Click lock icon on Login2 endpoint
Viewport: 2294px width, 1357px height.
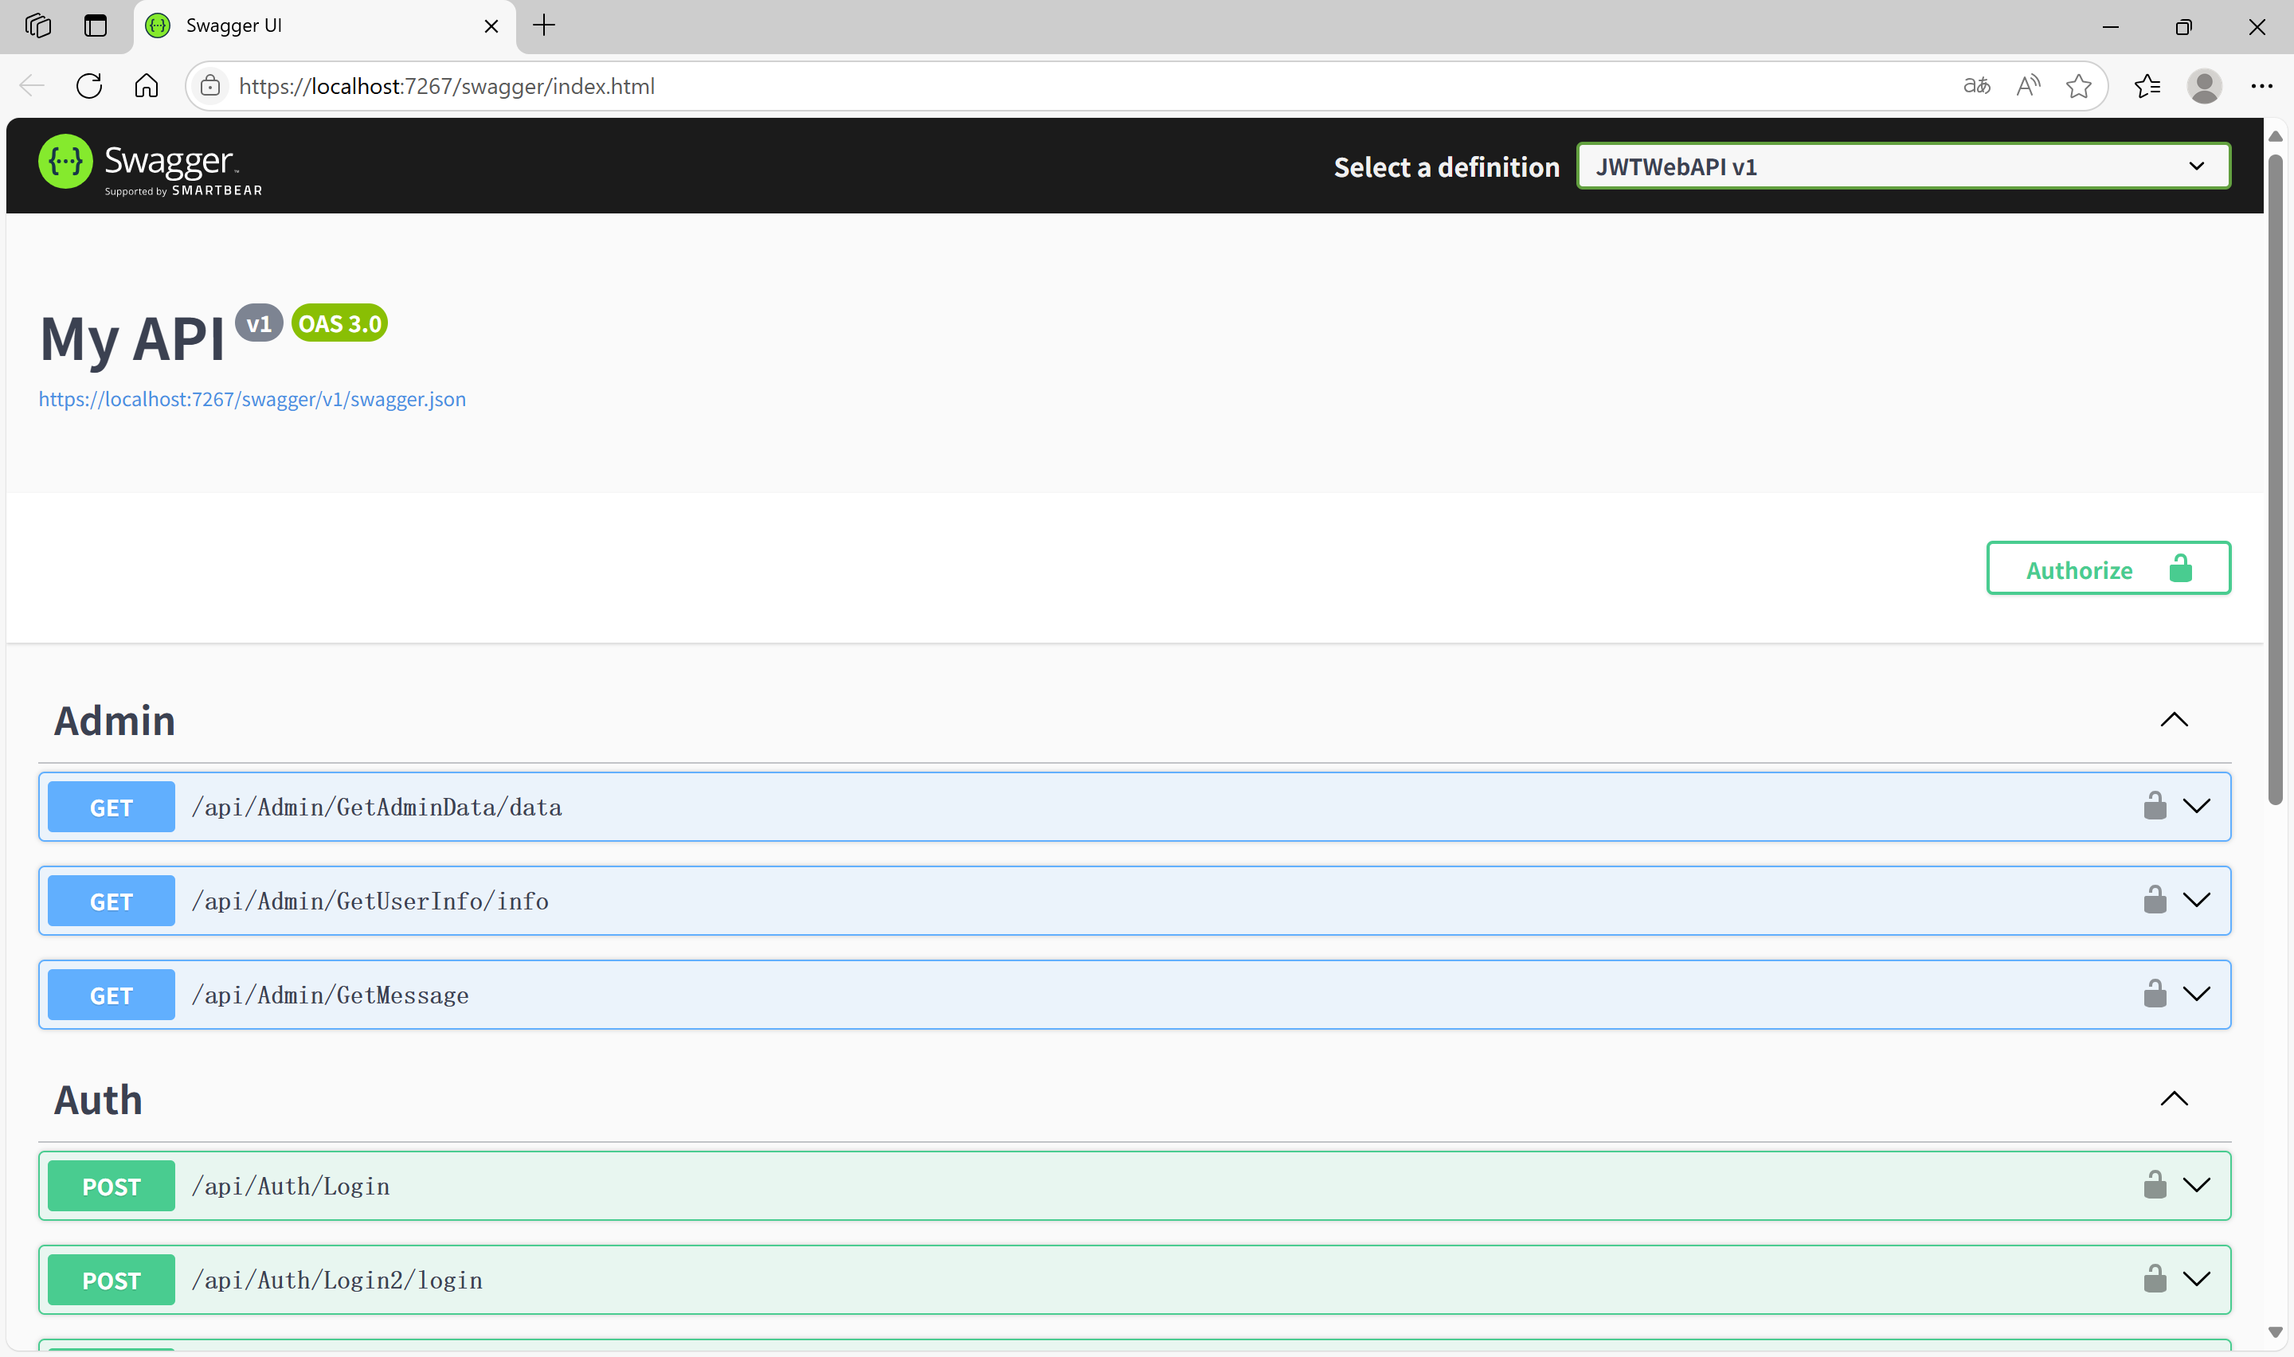(x=2154, y=1278)
